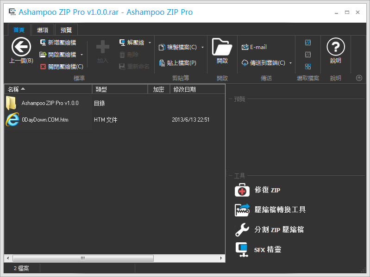Switch to the 預覽 tab

click(66, 30)
